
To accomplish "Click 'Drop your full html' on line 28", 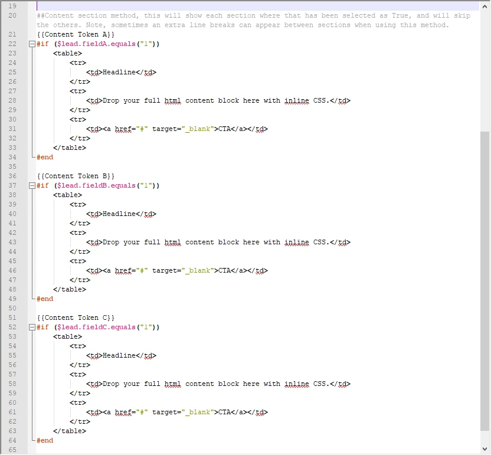I will click(142, 100).
